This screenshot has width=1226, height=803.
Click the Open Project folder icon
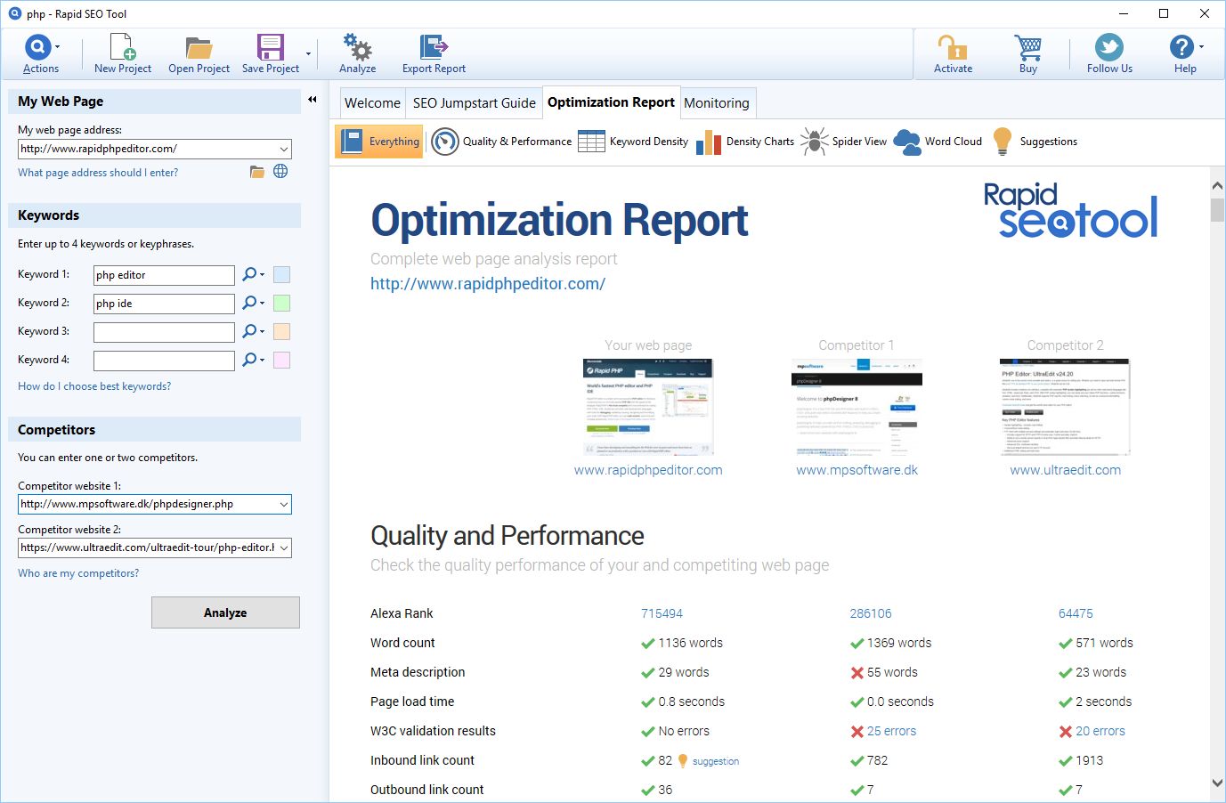[x=199, y=48]
